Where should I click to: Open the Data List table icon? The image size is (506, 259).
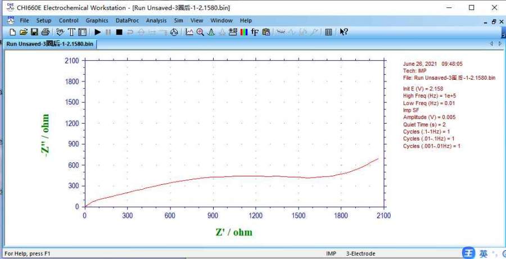[x=329, y=32]
